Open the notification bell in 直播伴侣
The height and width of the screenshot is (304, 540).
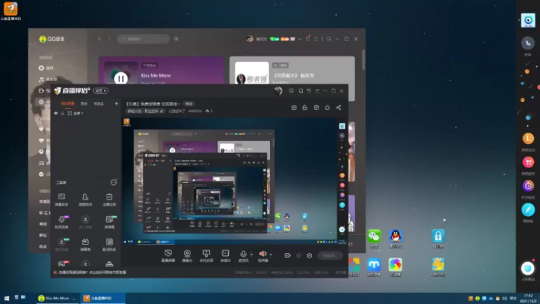(x=327, y=107)
